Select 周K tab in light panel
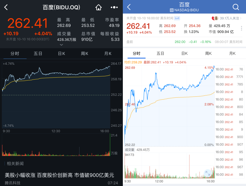The width and height of the screenshot is (246, 186). pos(209,53)
